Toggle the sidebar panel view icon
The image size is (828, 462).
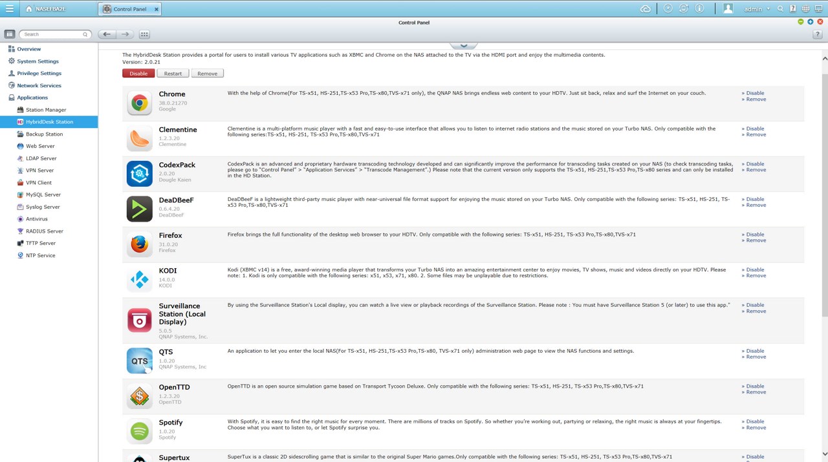[x=9, y=34]
